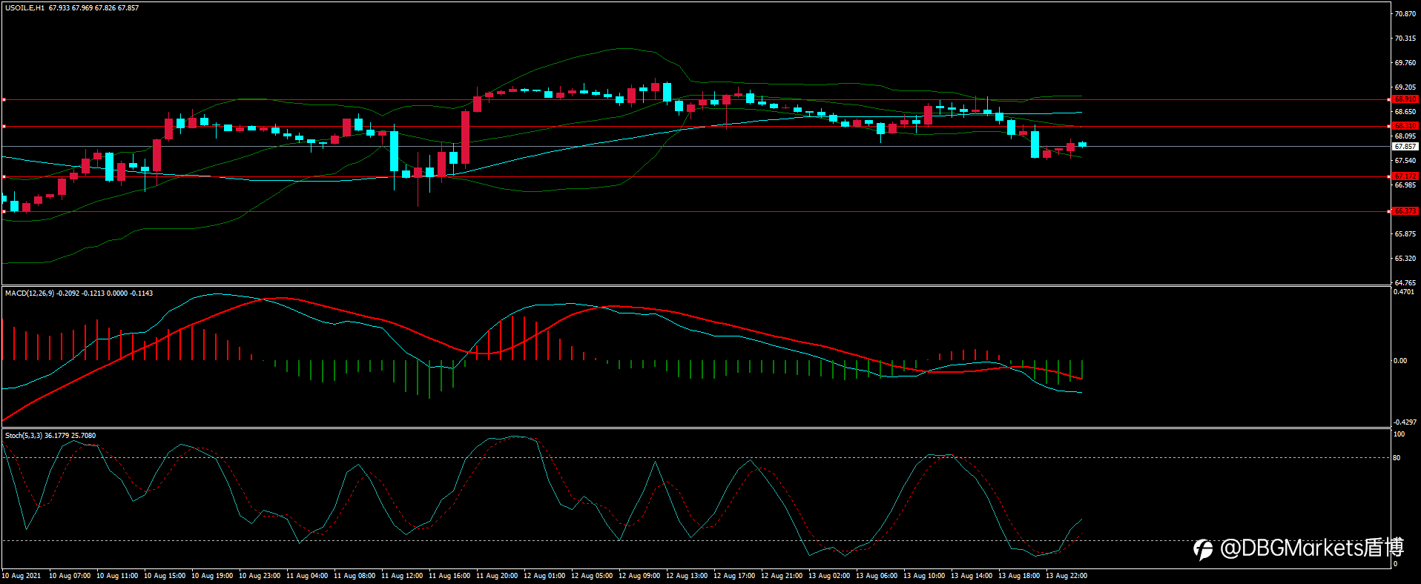Click the 64.765 price axis label
The height and width of the screenshot is (584, 1421).
click(1405, 283)
